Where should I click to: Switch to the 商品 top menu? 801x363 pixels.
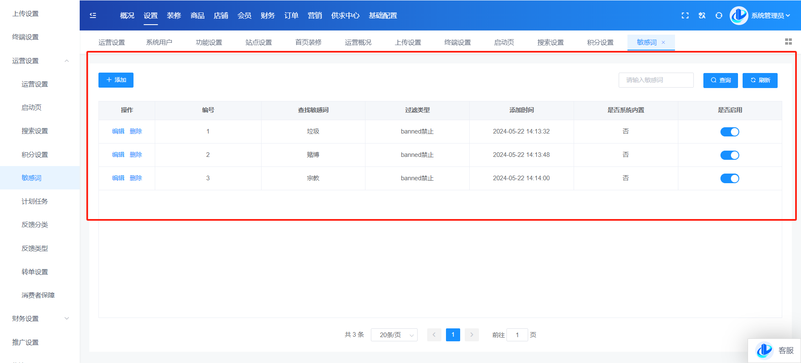(x=197, y=15)
